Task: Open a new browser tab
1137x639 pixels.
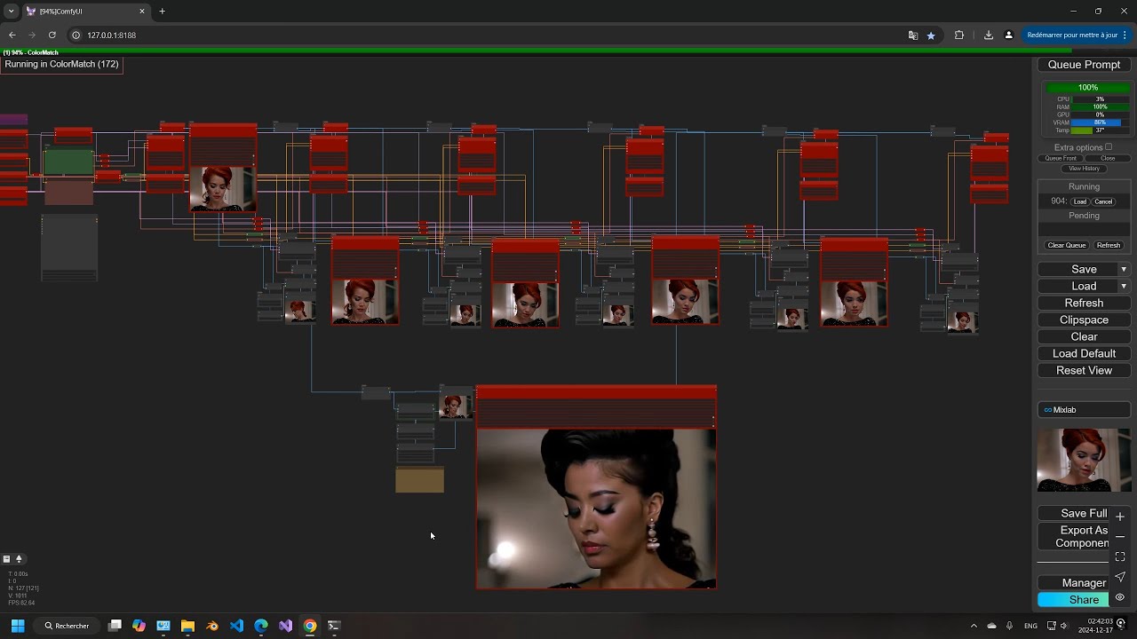Action: 162,12
